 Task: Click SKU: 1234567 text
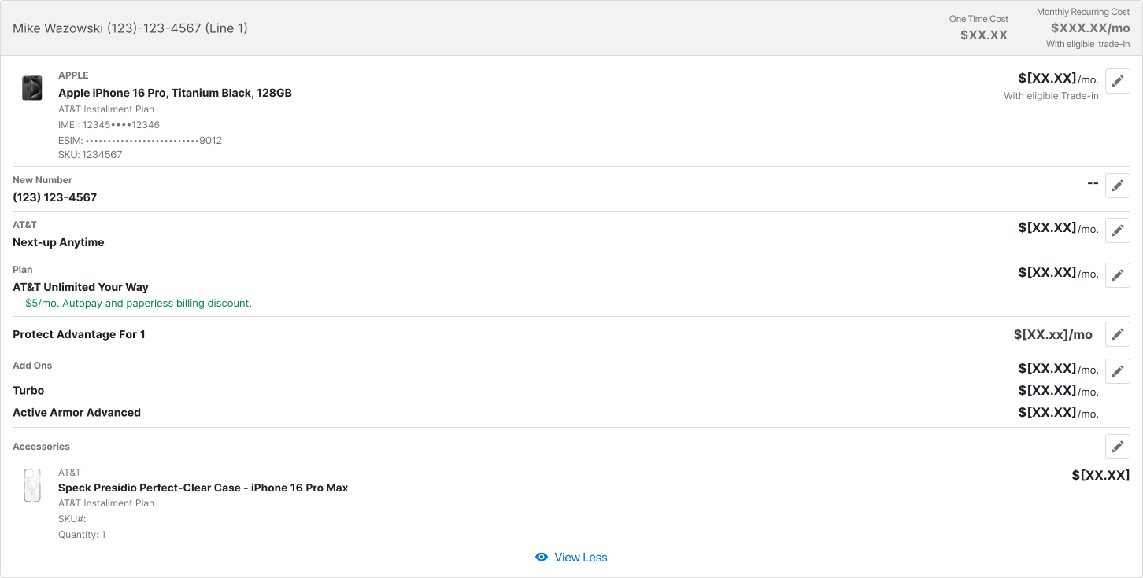pyautogui.click(x=91, y=155)
